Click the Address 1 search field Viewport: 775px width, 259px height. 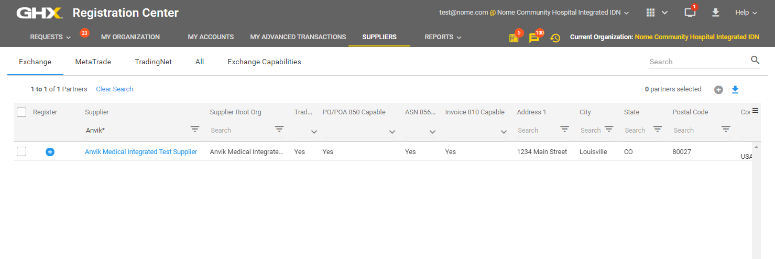(x=538, y=131)
